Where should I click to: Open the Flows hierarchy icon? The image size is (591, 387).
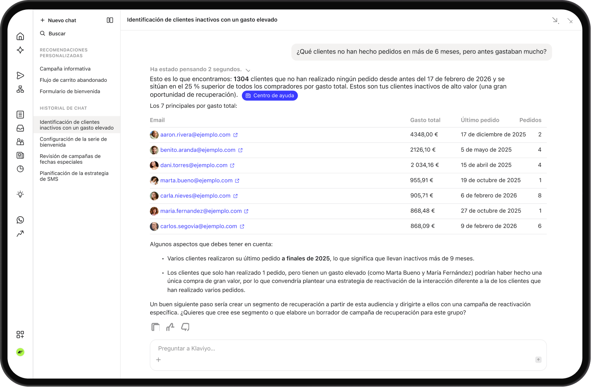click(20, 89)
